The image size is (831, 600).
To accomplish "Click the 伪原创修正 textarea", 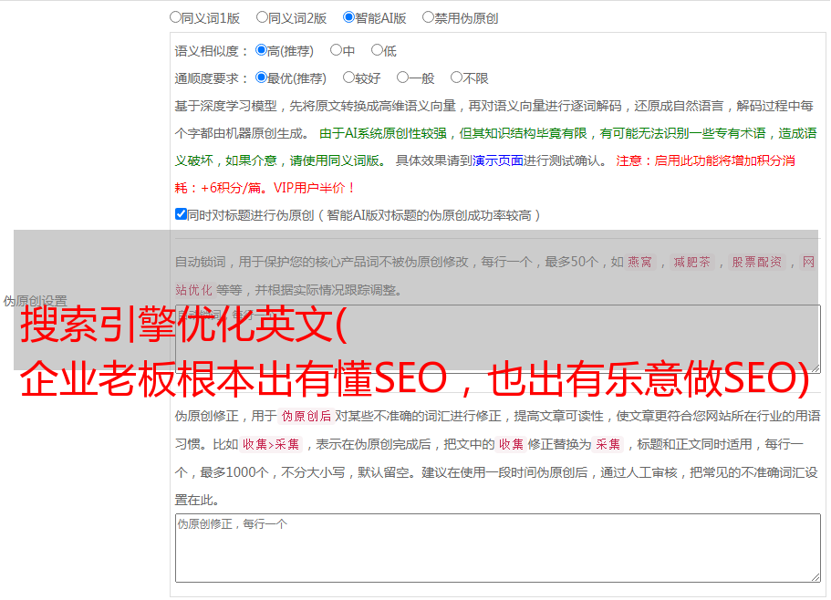I will pyautogui.click(x=498, y=548).
